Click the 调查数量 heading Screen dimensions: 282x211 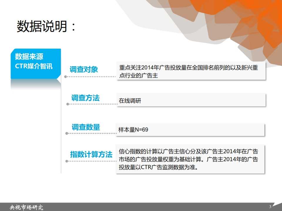(85, 127)
